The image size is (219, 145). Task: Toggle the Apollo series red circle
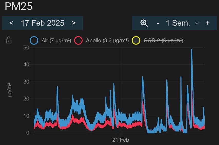(x=78, y=40)
